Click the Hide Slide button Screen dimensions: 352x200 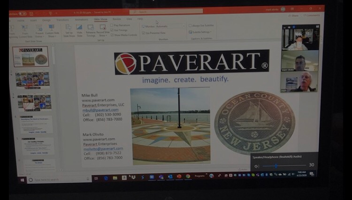(79, 31)
